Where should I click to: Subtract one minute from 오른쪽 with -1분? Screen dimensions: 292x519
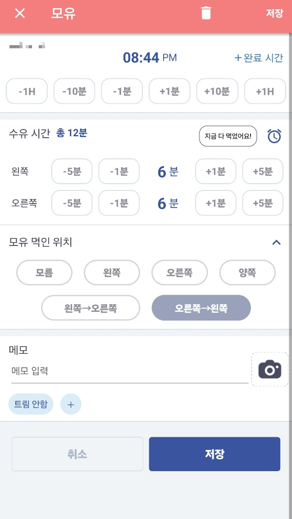tap(119, 203)
